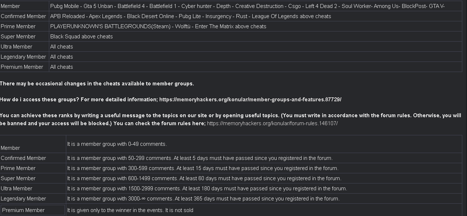
Task: Click the Member row in cheats table
Action: [x=231, y=6]
